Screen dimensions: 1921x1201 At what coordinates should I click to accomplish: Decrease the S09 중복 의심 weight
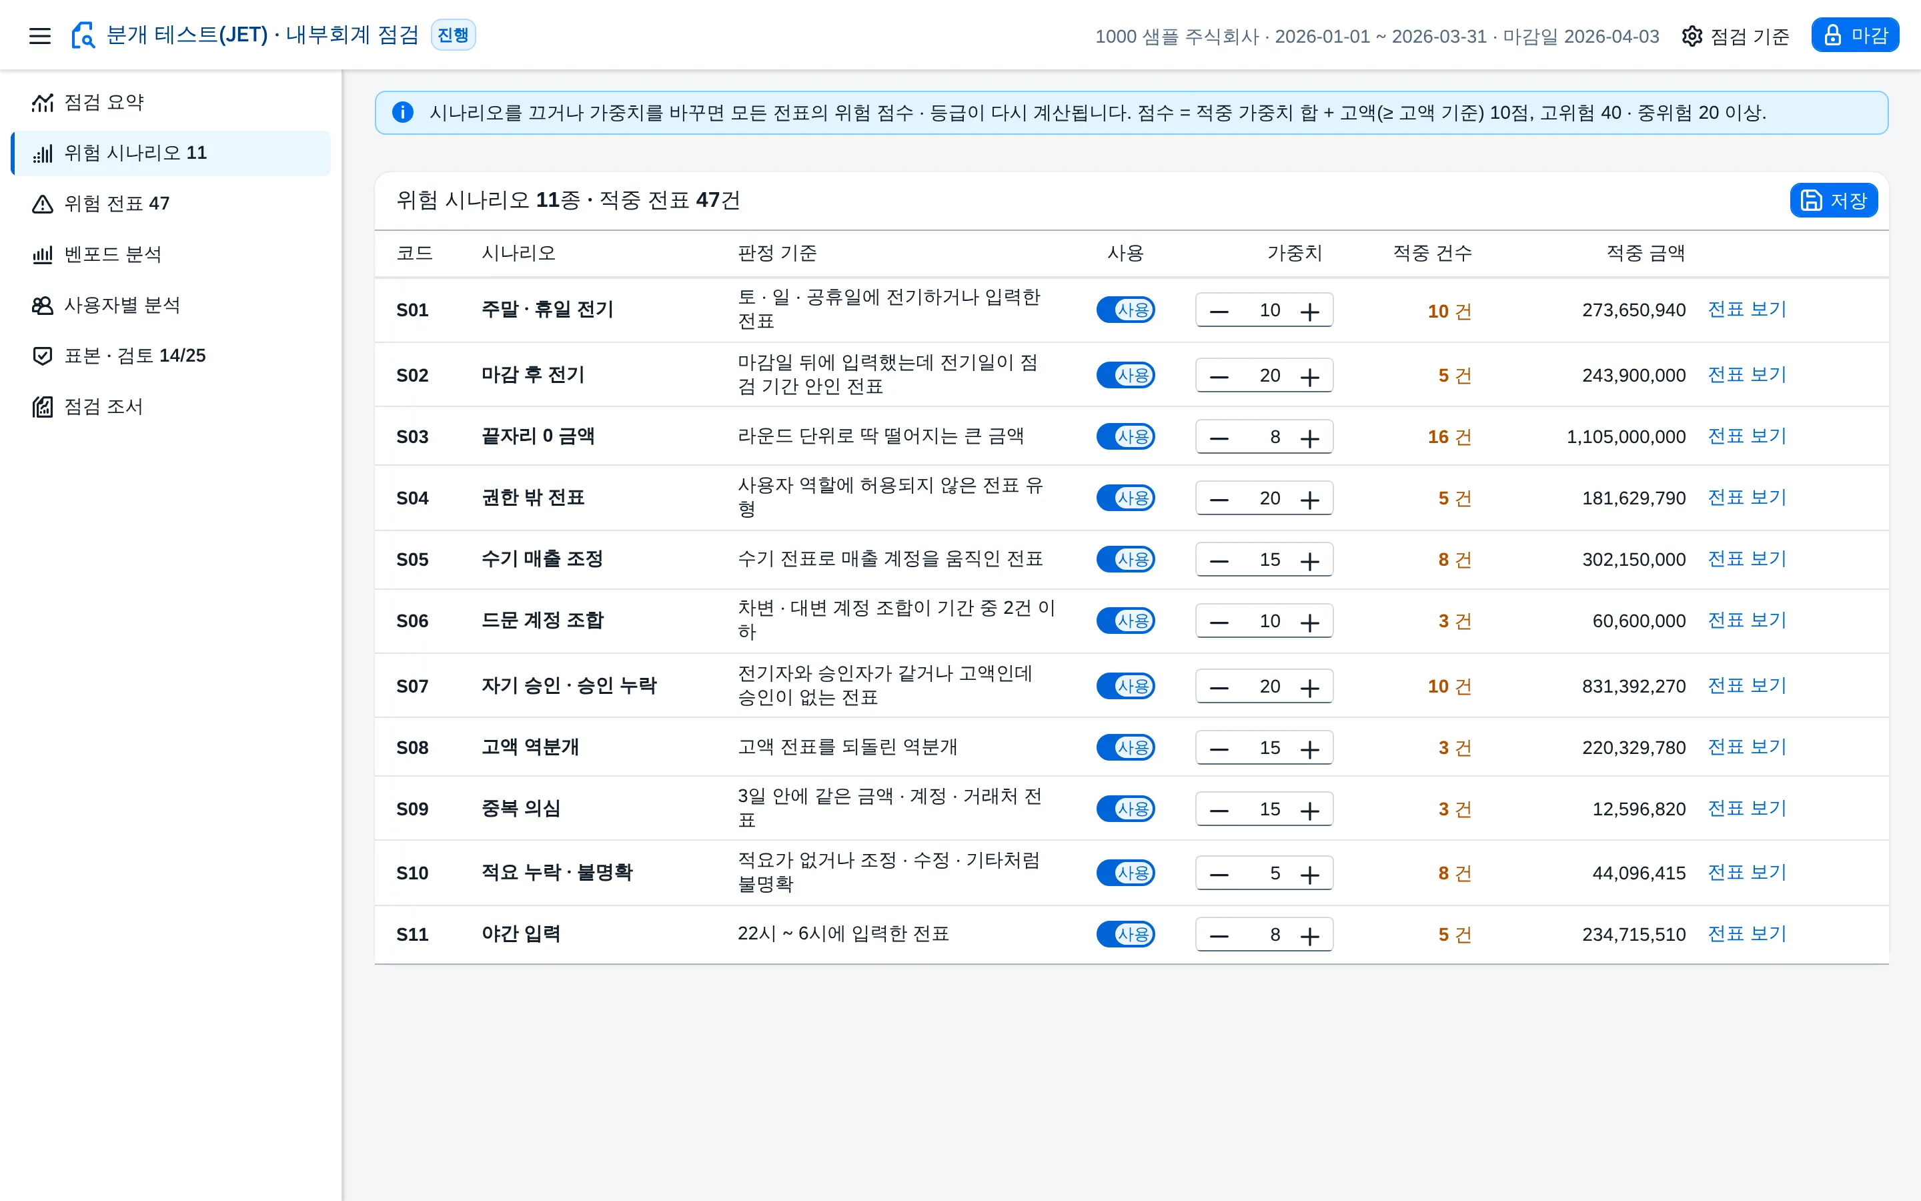click(x=1219, y=809)
